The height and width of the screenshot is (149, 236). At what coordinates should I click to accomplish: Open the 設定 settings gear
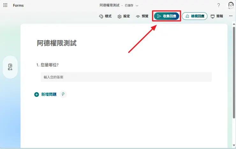click(x=123, y=16)
